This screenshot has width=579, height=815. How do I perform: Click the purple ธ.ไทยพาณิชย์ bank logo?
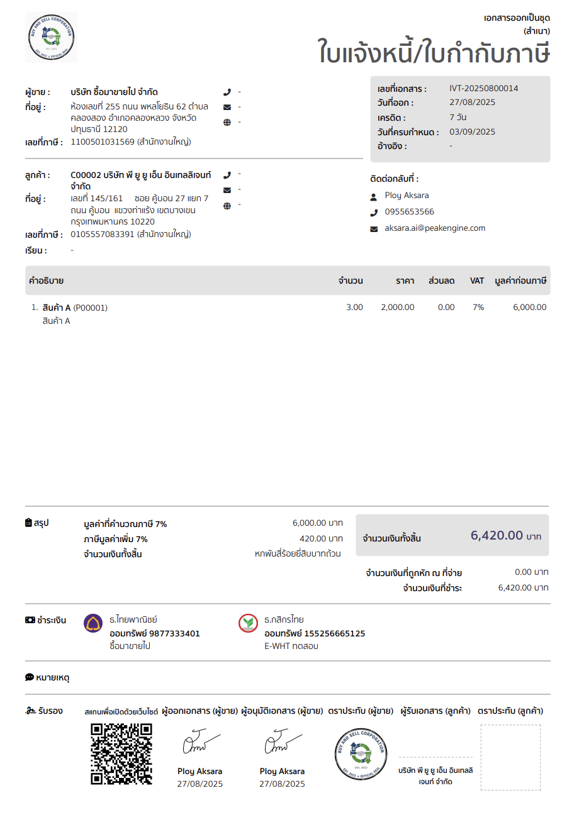pyautogui.click(x=93, y=623)
